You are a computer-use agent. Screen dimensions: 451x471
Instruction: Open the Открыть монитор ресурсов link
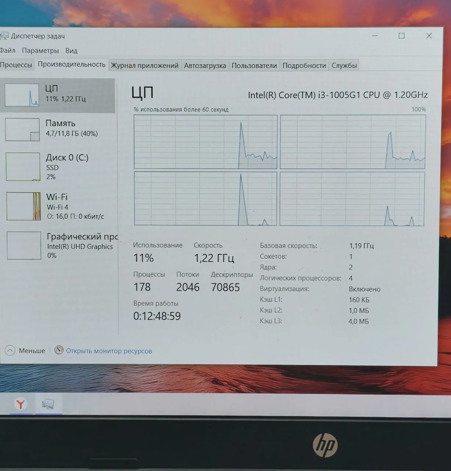[x=109, y=351]
